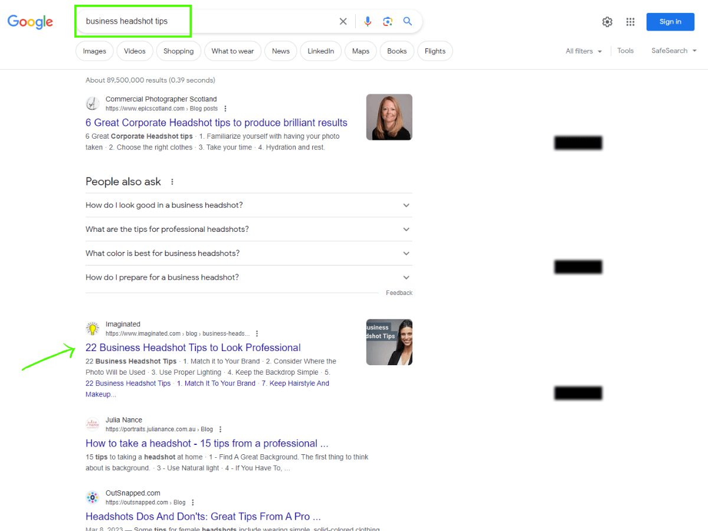The image size is (708, 531).
Task: Expand "What color is best for business headshots?"
Action: point(248,253)
